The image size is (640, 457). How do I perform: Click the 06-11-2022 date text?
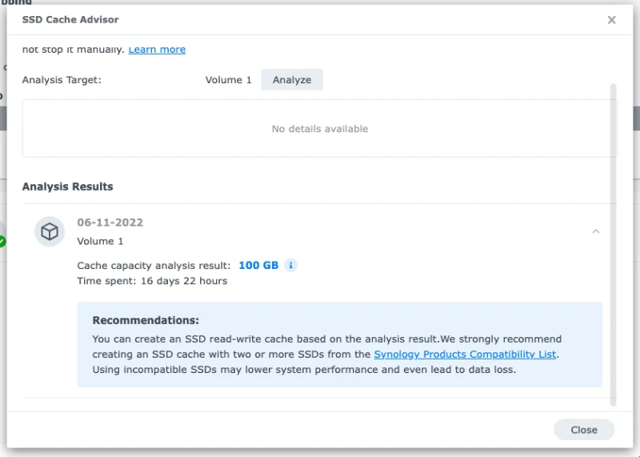click(x=110, y=222)
